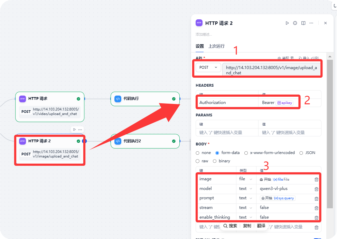
Task: Click the green success check on 代码执行2 node
Action: coord(174,141)
